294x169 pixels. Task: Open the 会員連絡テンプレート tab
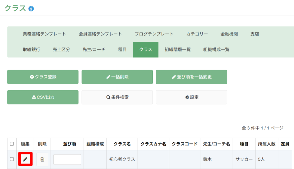pyautogui.click(x=100, y=34)
